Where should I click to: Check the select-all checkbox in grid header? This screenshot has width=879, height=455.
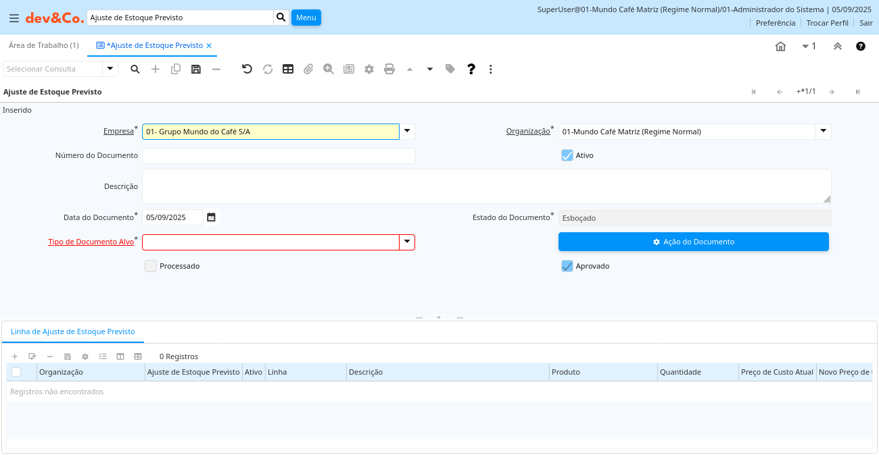(16, 372)
